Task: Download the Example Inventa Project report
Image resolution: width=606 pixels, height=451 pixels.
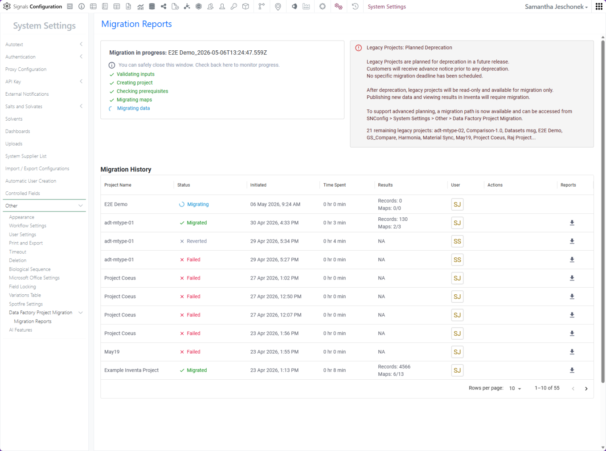Action: click(x=572, y=370)
